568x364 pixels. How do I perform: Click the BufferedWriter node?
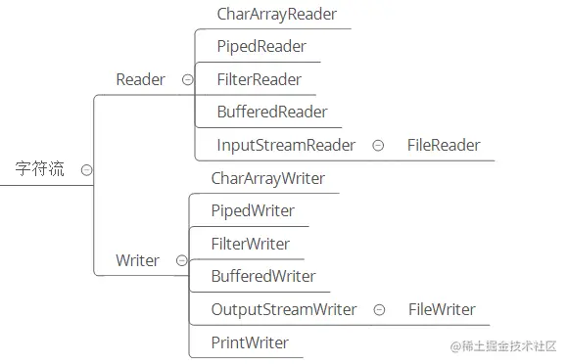coord(263,277)
